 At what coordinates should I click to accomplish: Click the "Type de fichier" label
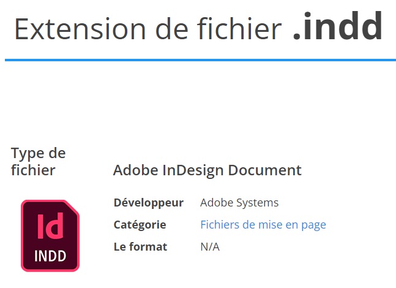pyautogui.click(x=39, y=161)
